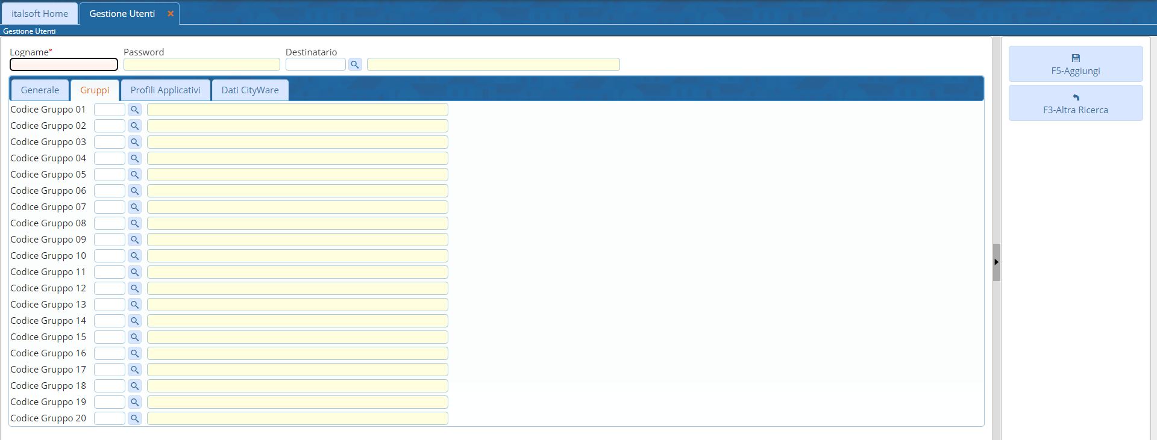Open lookup for Codice Gruppo 01
Image resolution: width=1157 pixels, height=440 pixels.
(134, 110)
